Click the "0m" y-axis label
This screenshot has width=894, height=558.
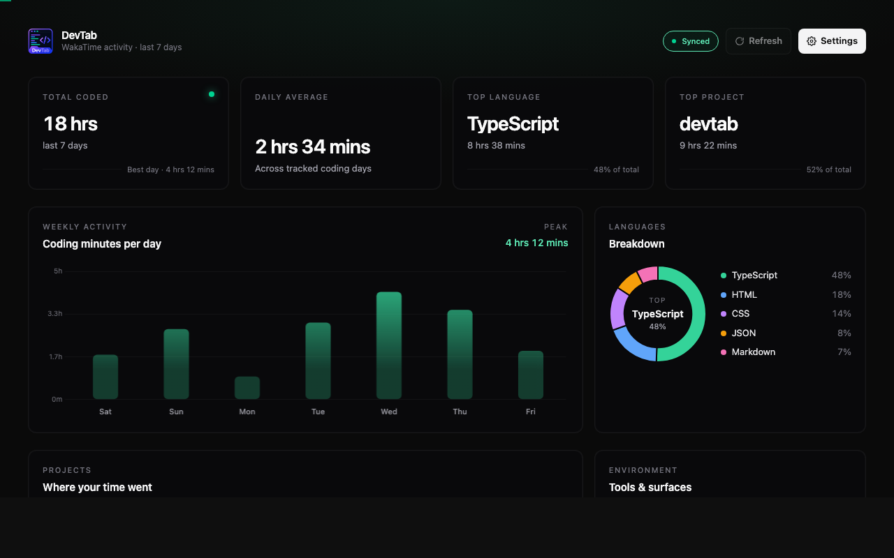(x=57, y=400)
